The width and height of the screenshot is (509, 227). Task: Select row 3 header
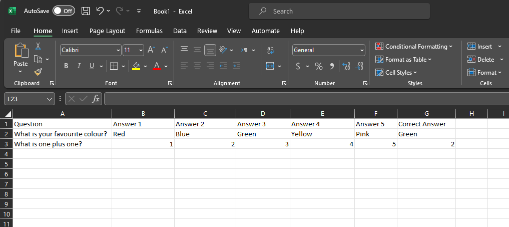point(6,144)
